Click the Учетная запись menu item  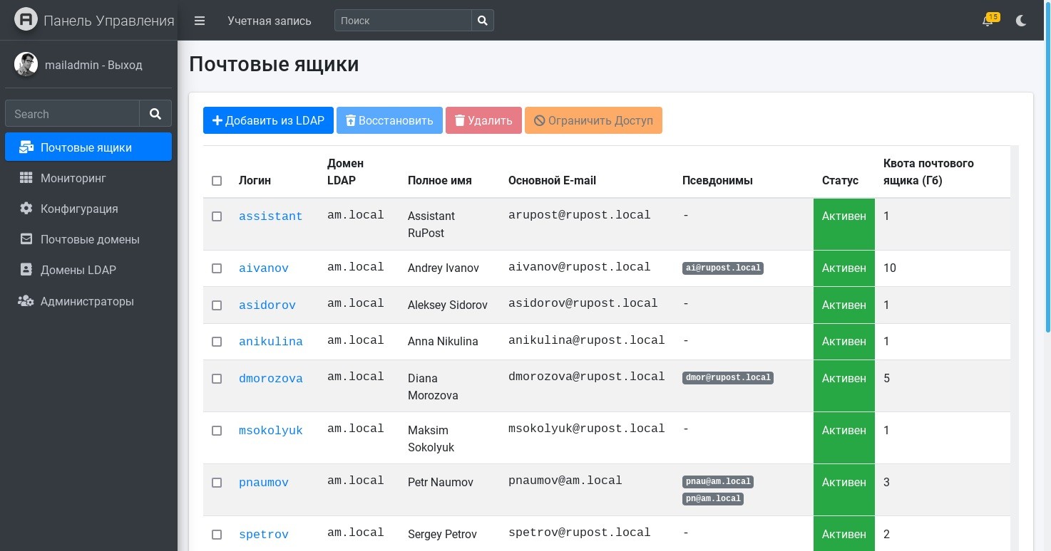click(x=270, y=21)
